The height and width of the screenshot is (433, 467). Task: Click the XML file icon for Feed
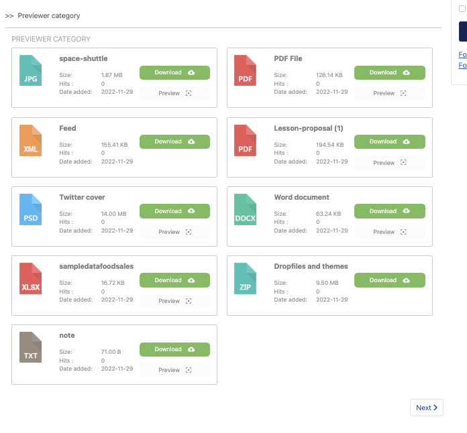(x=31, y=140)
